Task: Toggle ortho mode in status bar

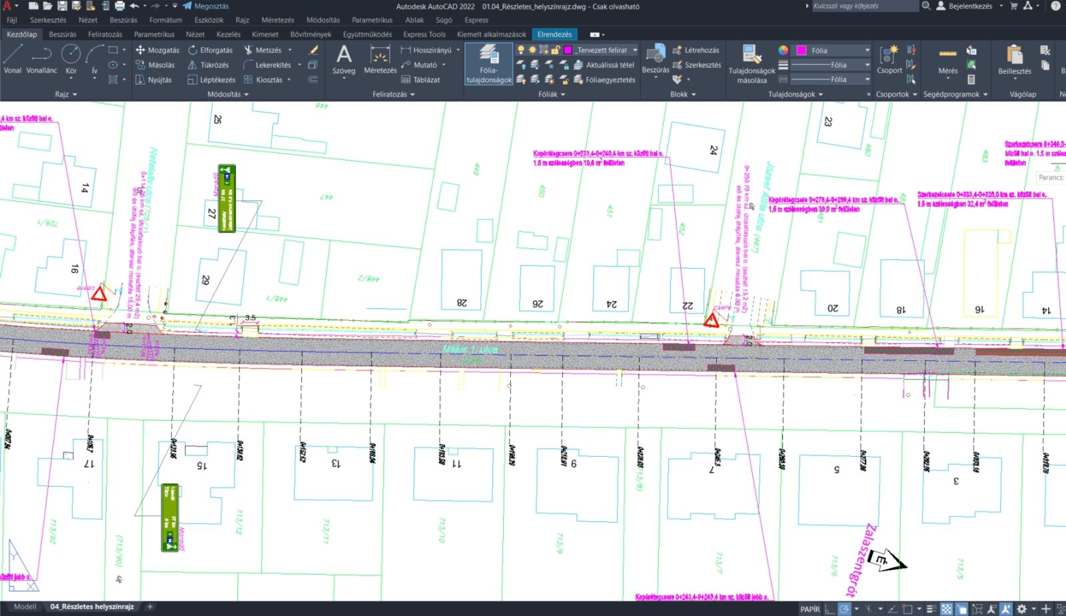Action: pos(829,609)
